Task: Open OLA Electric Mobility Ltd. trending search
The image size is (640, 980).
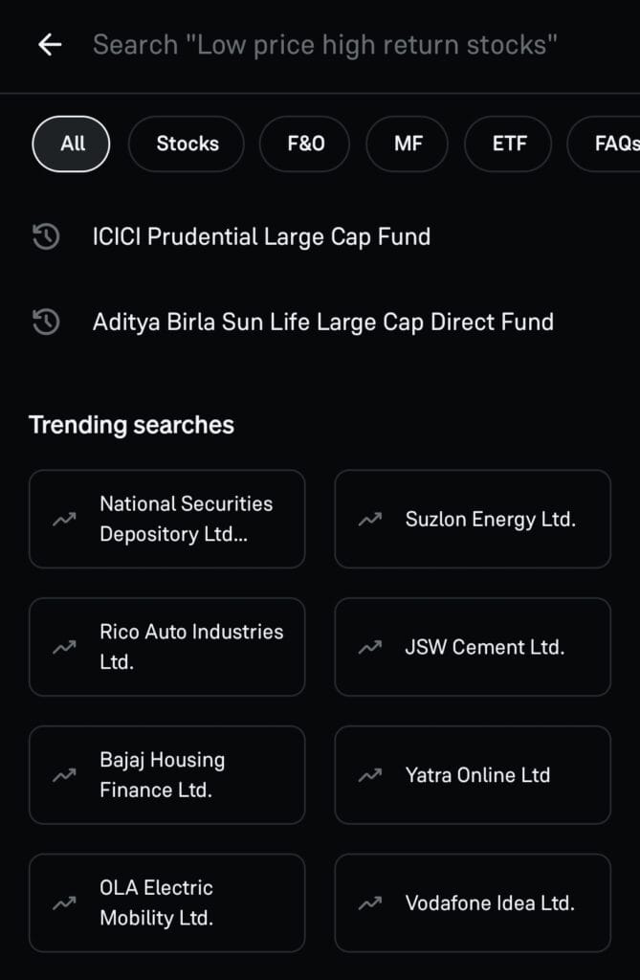Action: (x=167, y=902)
